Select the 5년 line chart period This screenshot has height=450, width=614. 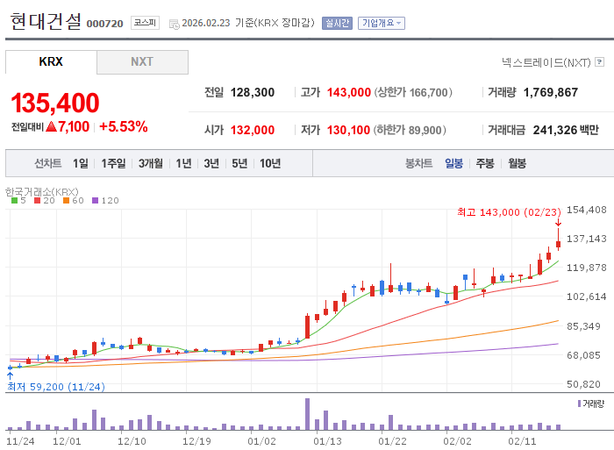(239, 163)
